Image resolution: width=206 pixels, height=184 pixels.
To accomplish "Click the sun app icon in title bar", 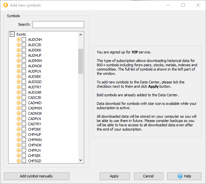I will pos(5,5).
